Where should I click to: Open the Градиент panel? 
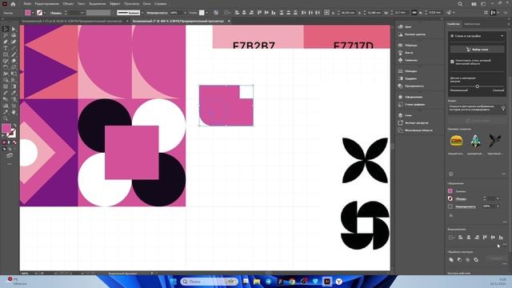[407, 78]
